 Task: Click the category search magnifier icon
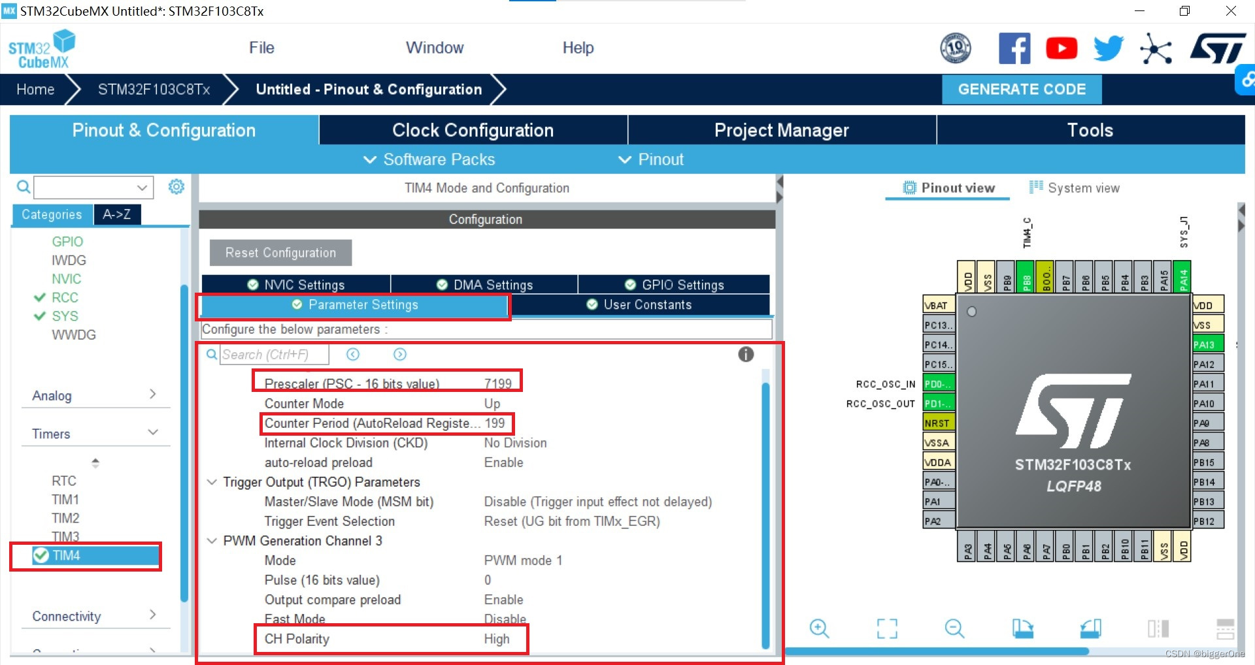[x=24, y=187]
